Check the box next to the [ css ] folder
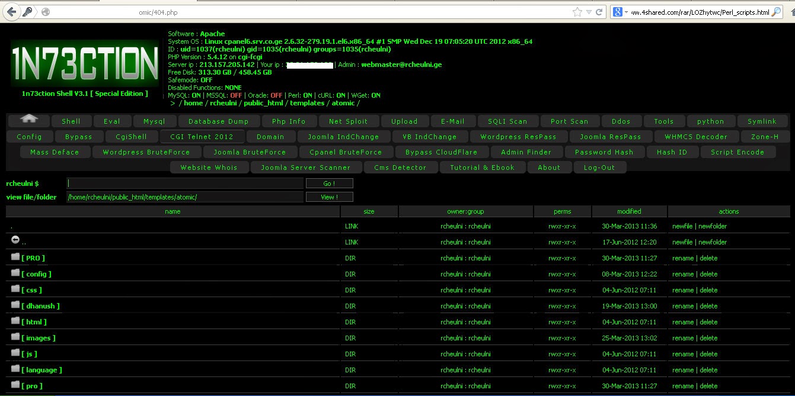795x396 pixels. click(x=15, y=288)
